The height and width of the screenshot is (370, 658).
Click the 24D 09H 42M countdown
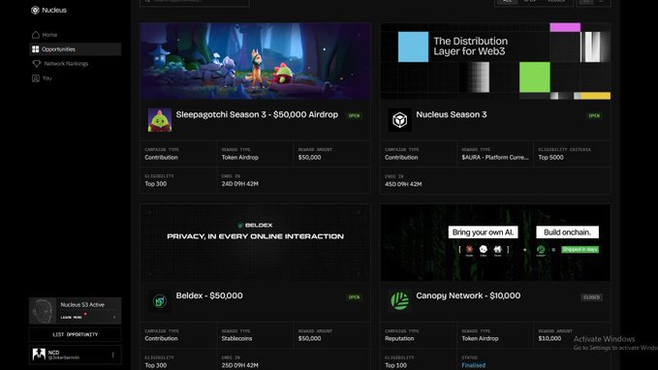click(x=239, y=184)
